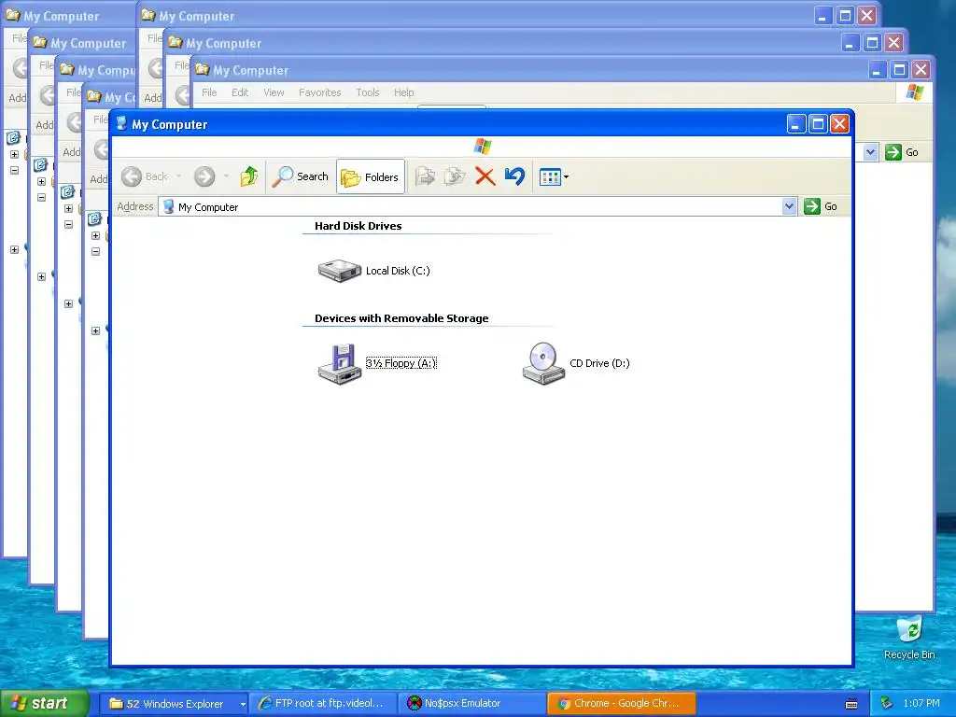Open Help menu in background window

point(403,92)
